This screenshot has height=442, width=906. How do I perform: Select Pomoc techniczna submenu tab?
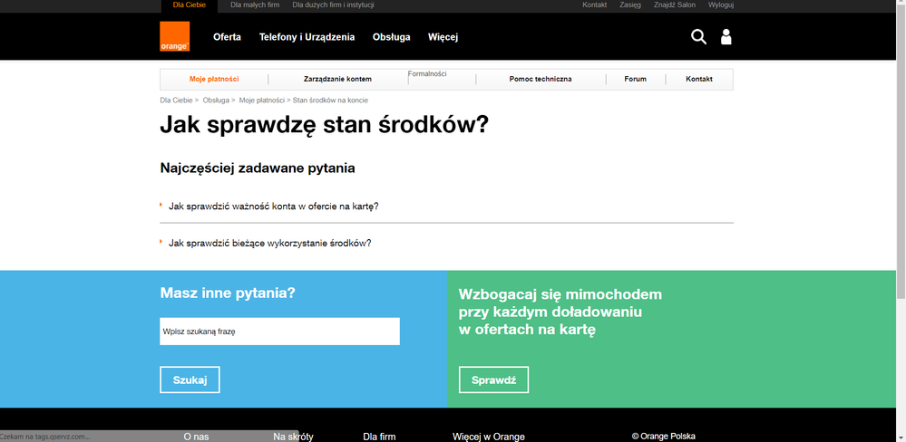[541, 79]
